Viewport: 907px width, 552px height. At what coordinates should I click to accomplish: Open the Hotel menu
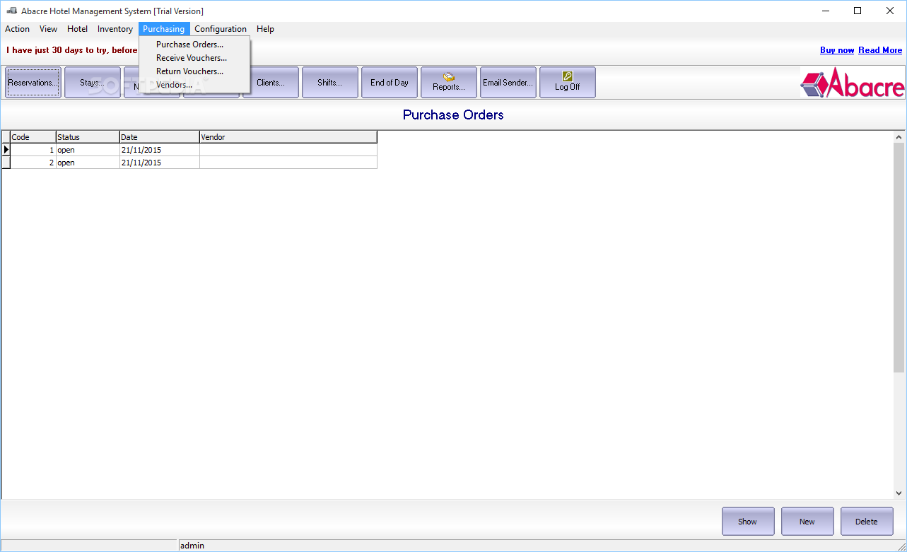click(x=77, y=29)
